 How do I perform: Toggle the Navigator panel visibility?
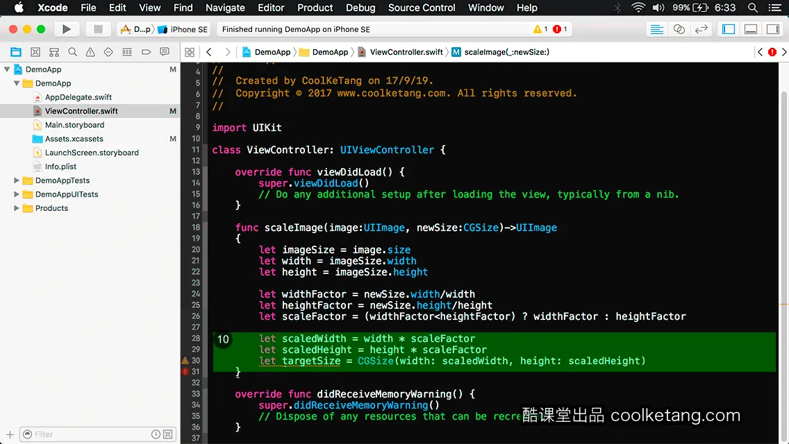pyautogui.click(x=729, y=29)
